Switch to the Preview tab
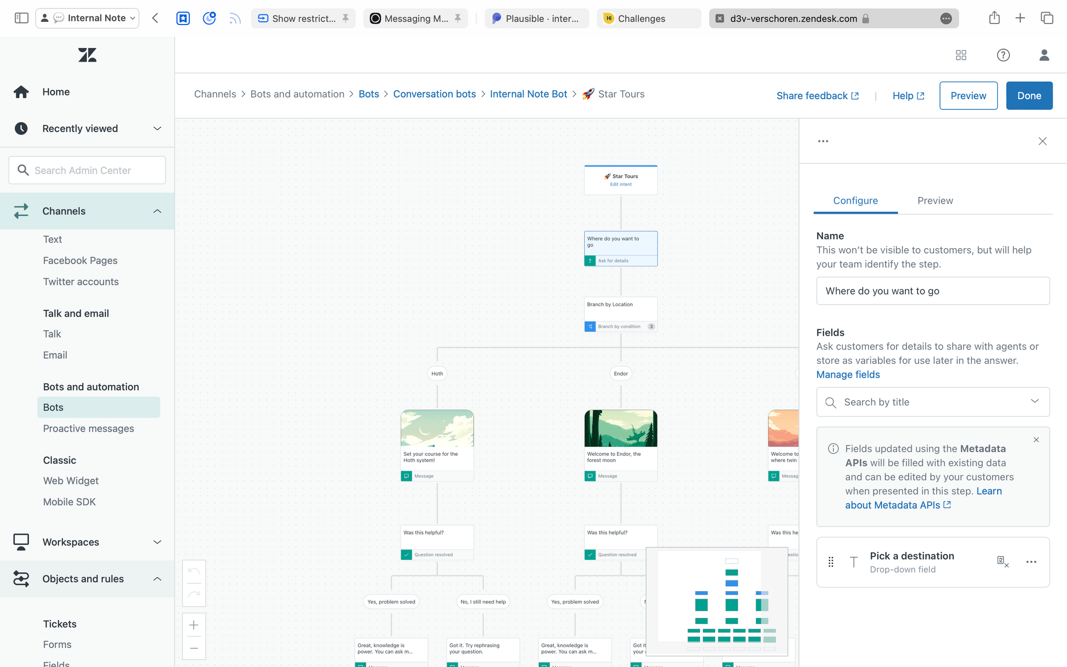The width and height of the screenshot is (1067, 667). (x=935, y=201)
